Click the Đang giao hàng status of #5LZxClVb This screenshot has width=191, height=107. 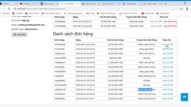click(x=147, y=49)
